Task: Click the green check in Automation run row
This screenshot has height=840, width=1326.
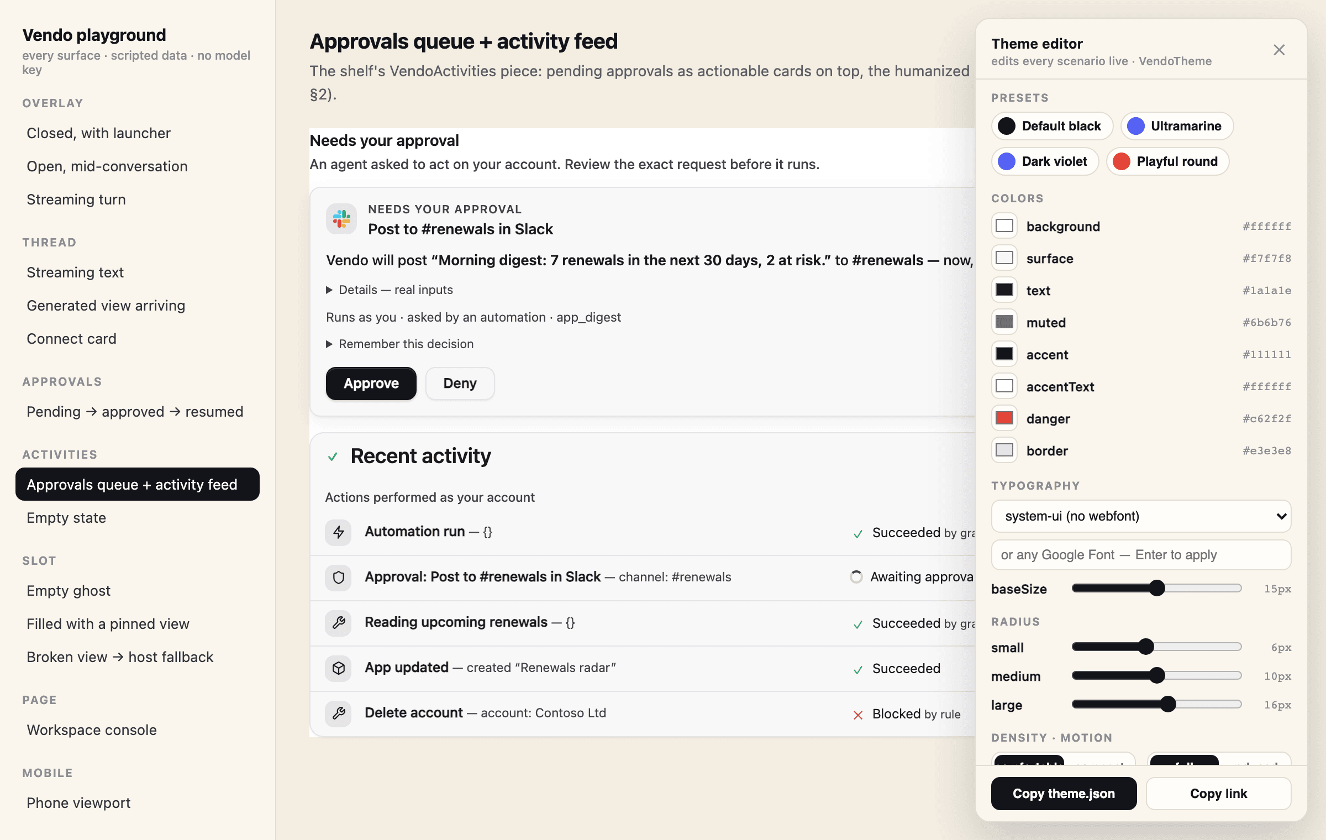Action: tap(858, 534)
